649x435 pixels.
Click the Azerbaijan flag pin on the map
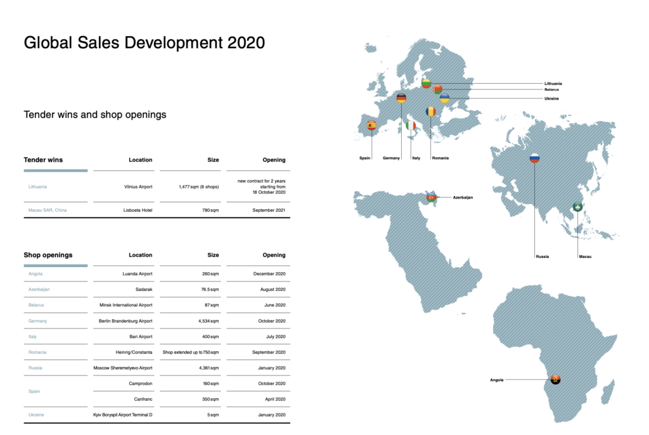pos(432,197)
